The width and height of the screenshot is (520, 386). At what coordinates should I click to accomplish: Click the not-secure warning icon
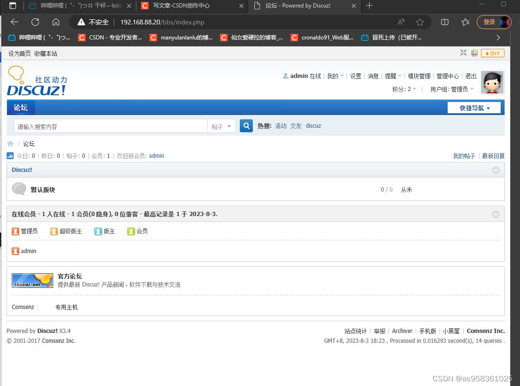[x=81, y=22]
